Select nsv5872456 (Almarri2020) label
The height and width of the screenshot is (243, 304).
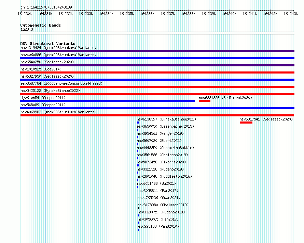pos(161,162)
